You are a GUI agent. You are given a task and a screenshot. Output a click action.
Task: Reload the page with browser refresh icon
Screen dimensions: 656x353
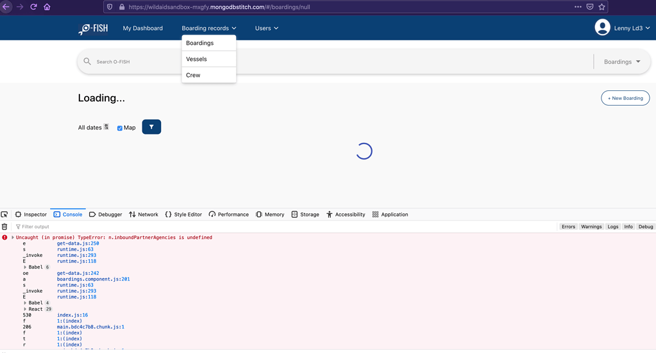33,7
